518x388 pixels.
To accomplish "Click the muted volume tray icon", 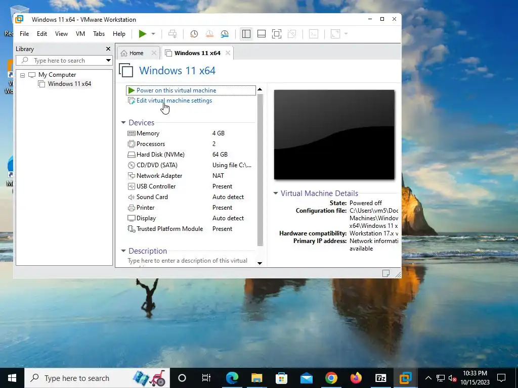I will click(x=453, y=378).
